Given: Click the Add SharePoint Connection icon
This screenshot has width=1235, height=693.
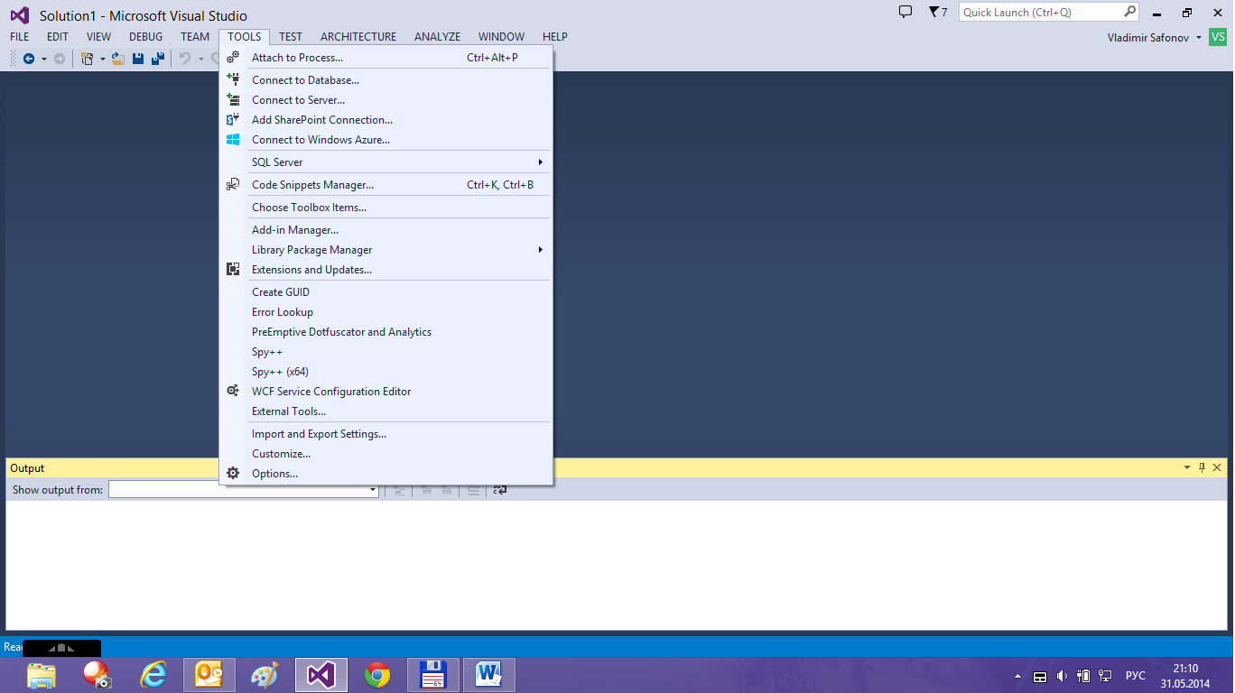Looking at the screenshot, I should pyautogui.click(x=233, y=119).
